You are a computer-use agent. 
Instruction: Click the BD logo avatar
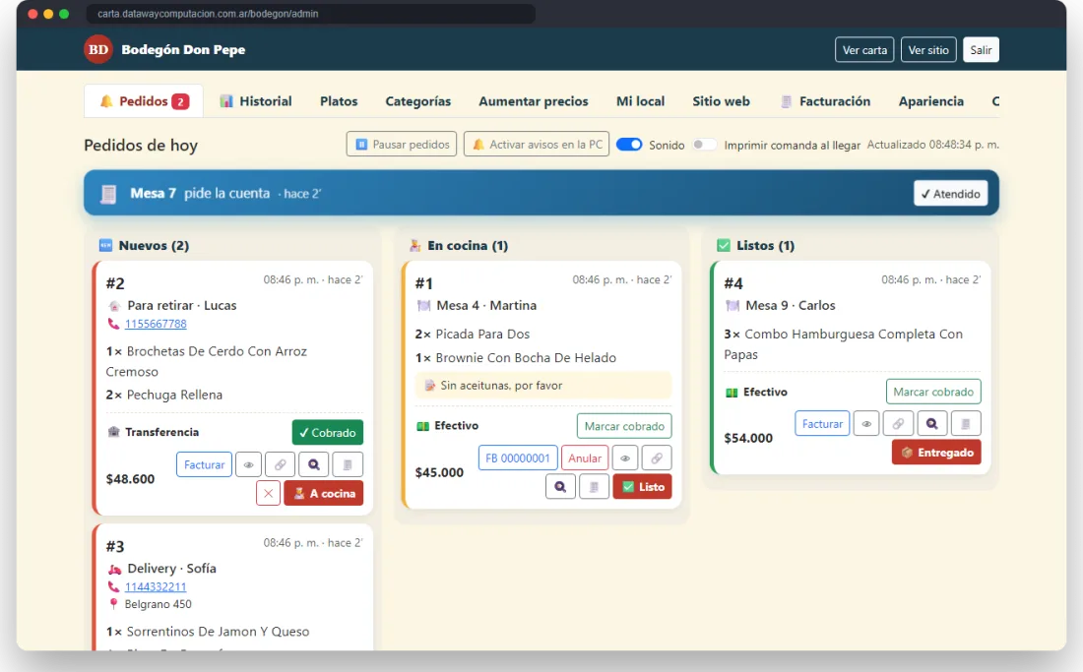pos(98,49)
